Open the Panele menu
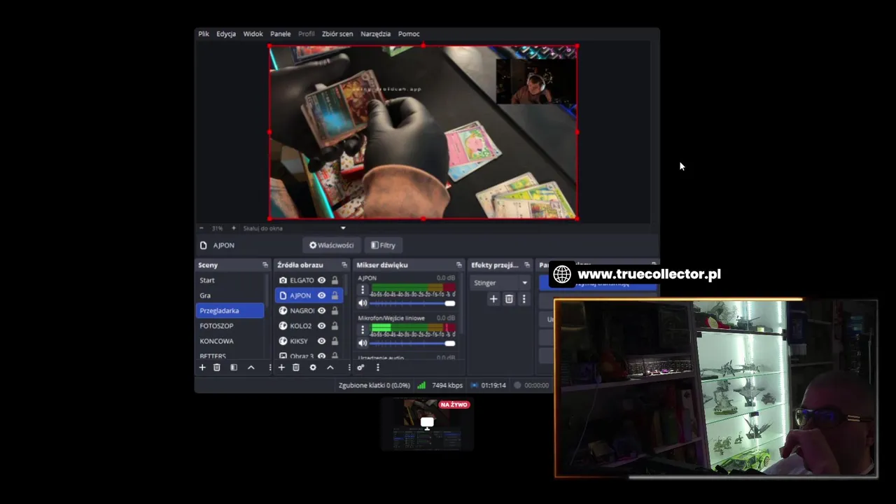This screenshot has width=896, height=504. tap(281, 34)
